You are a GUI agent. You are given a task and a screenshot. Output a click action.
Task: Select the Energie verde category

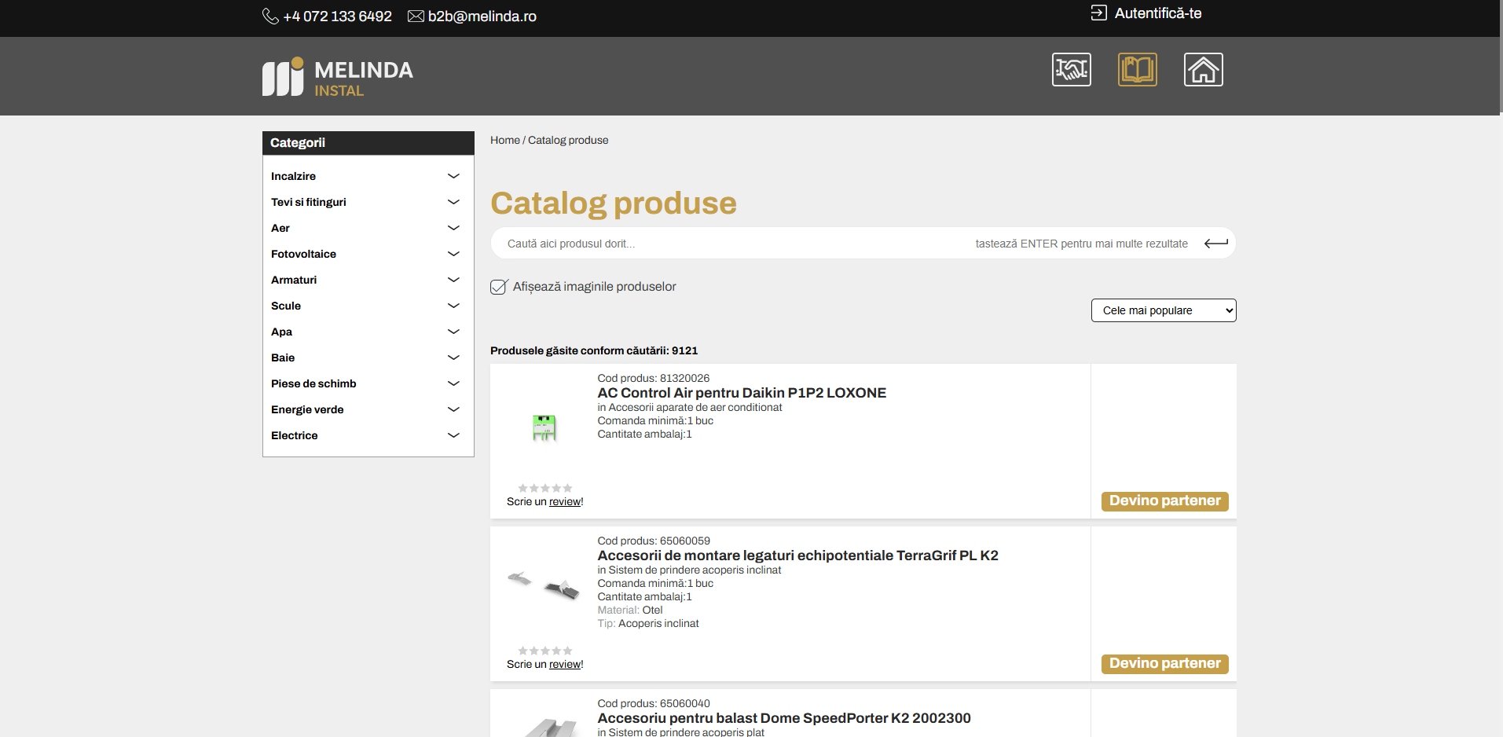click(307, 409)
